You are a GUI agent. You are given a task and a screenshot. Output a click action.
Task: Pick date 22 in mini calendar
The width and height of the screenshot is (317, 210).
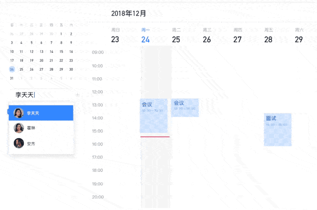tap(61, 60)
